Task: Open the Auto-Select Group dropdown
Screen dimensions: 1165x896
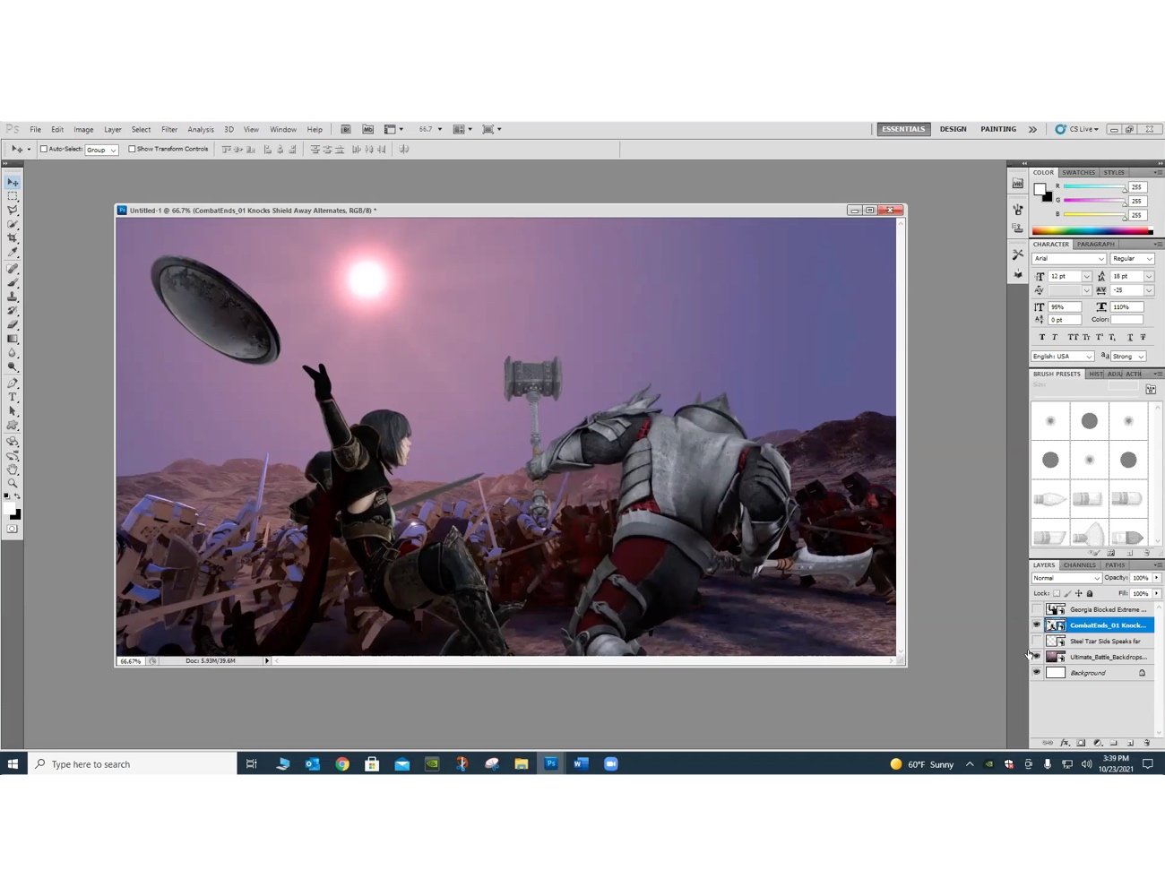Action: click(101, 150)
